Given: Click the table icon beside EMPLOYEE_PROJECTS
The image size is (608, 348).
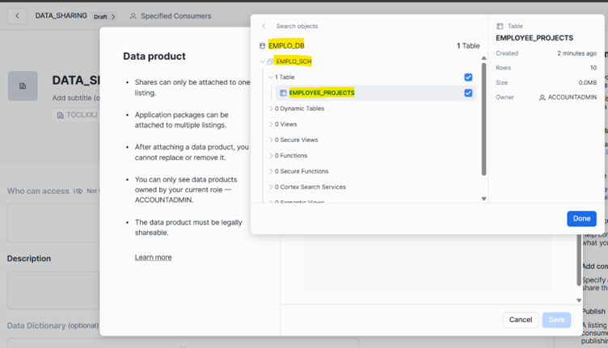Looking at the screenshot, I should 283,93.
